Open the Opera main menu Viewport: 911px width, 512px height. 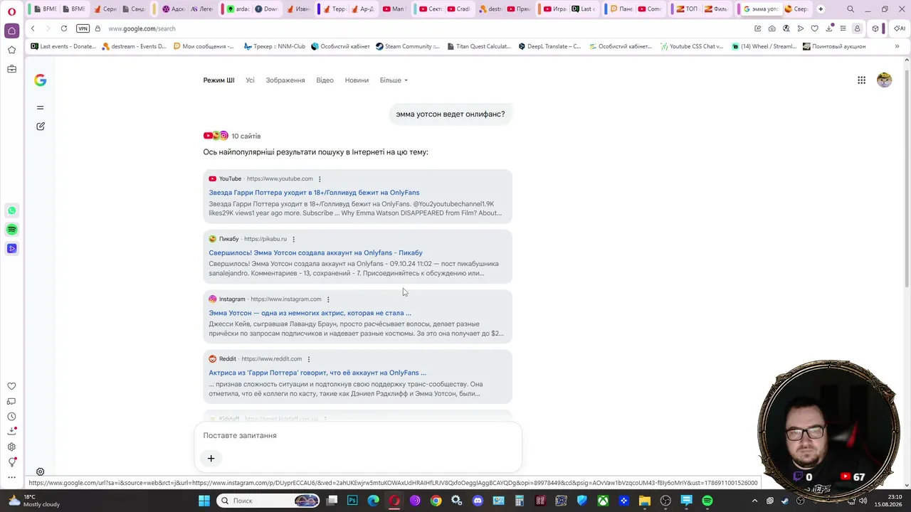(11, 11)
